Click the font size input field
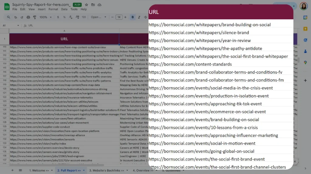The image size is (311, 174). click(x=119, y=17)
